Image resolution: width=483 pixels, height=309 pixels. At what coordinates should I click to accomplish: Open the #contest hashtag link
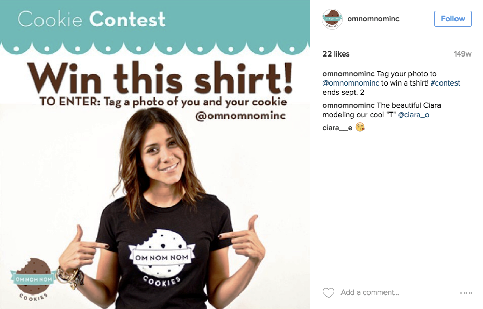[x=445, y=83]
